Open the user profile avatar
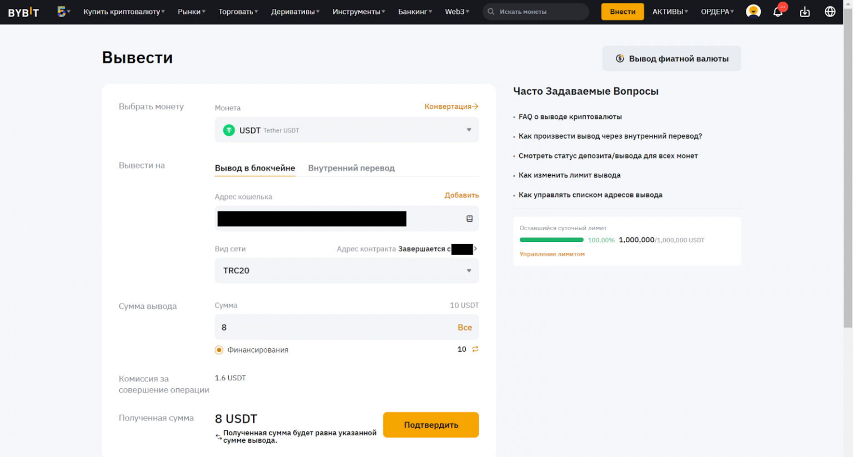853x457 pixels. coord(753,12)
